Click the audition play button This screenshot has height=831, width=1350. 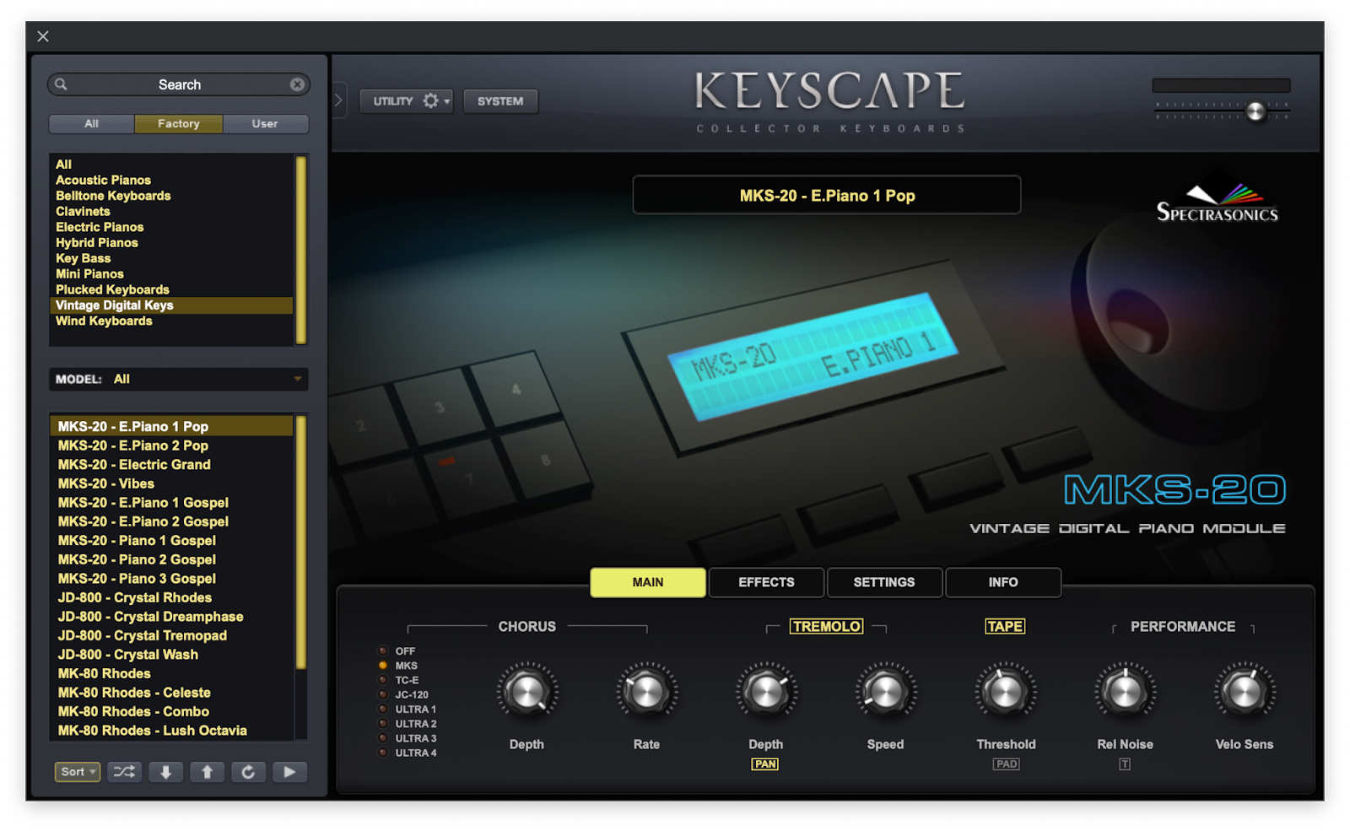[x=289, y=772]
